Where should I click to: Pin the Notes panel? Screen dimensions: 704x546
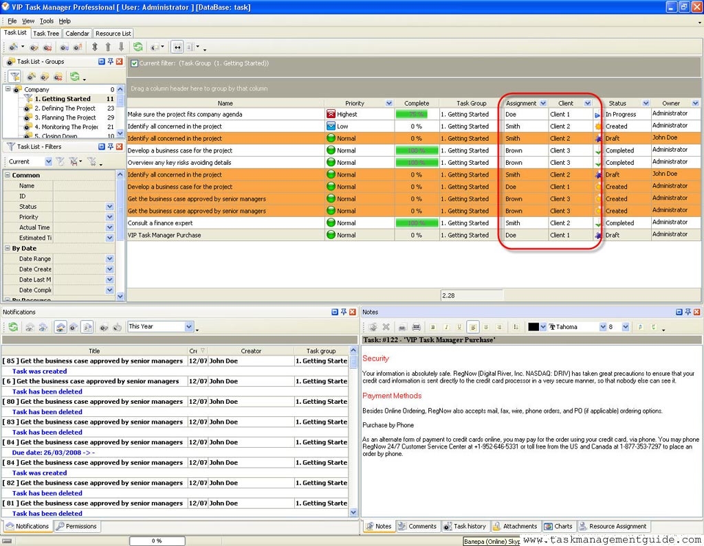pyautogui.click(x=687, y=312)
